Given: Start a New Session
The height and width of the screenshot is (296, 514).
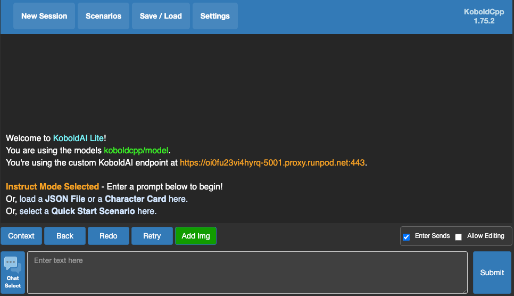Looking at the screenshot, I should point(44,16).
